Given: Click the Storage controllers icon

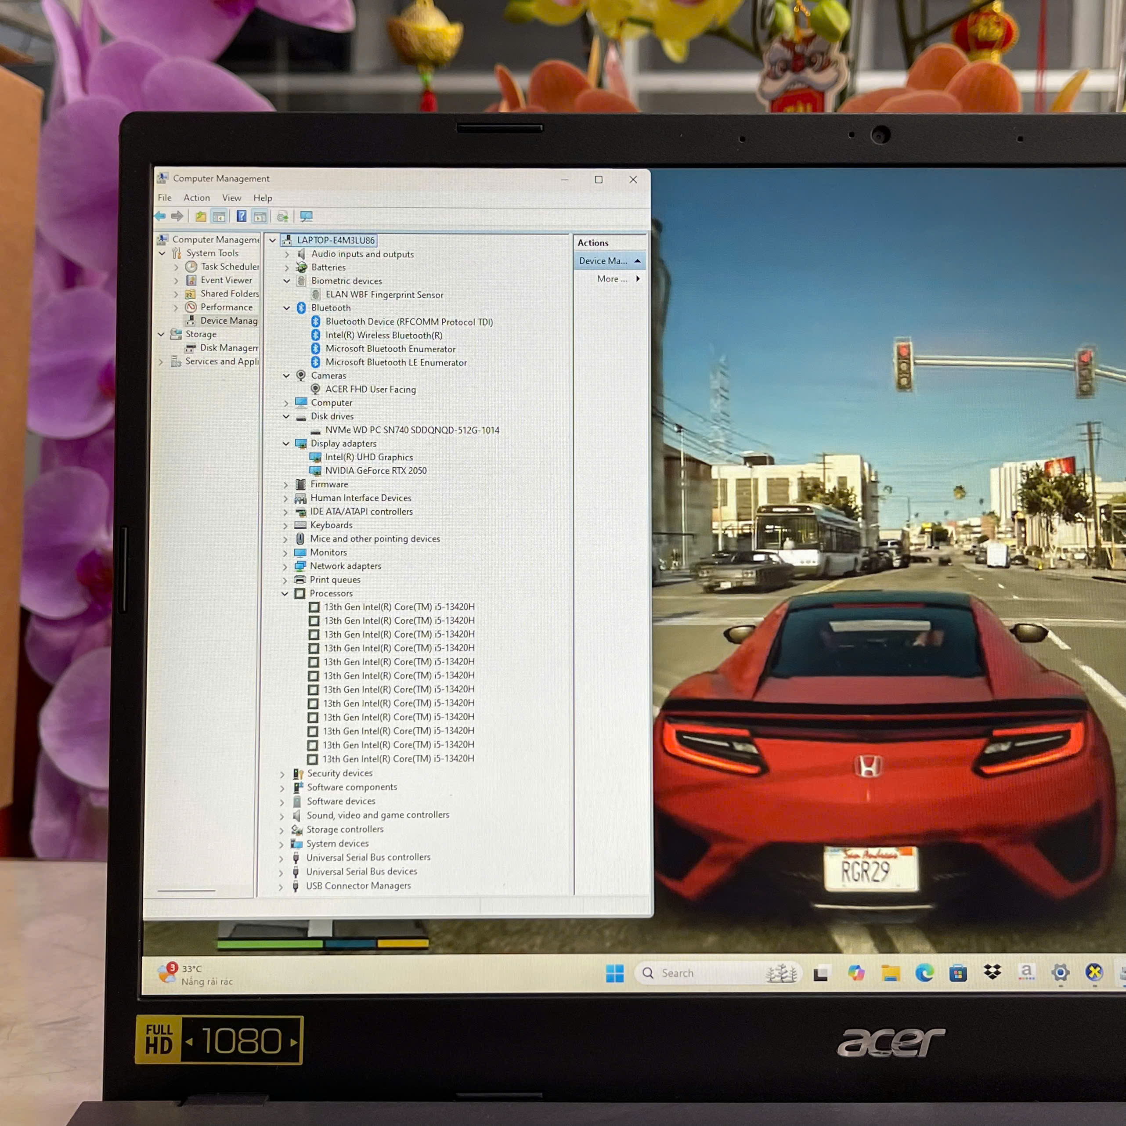Looking at the screenshot, I should (x=297, y=830).
